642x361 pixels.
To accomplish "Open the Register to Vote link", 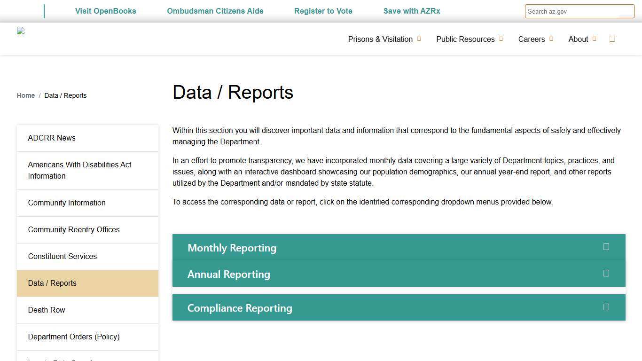I will click(x=323, y=11).
